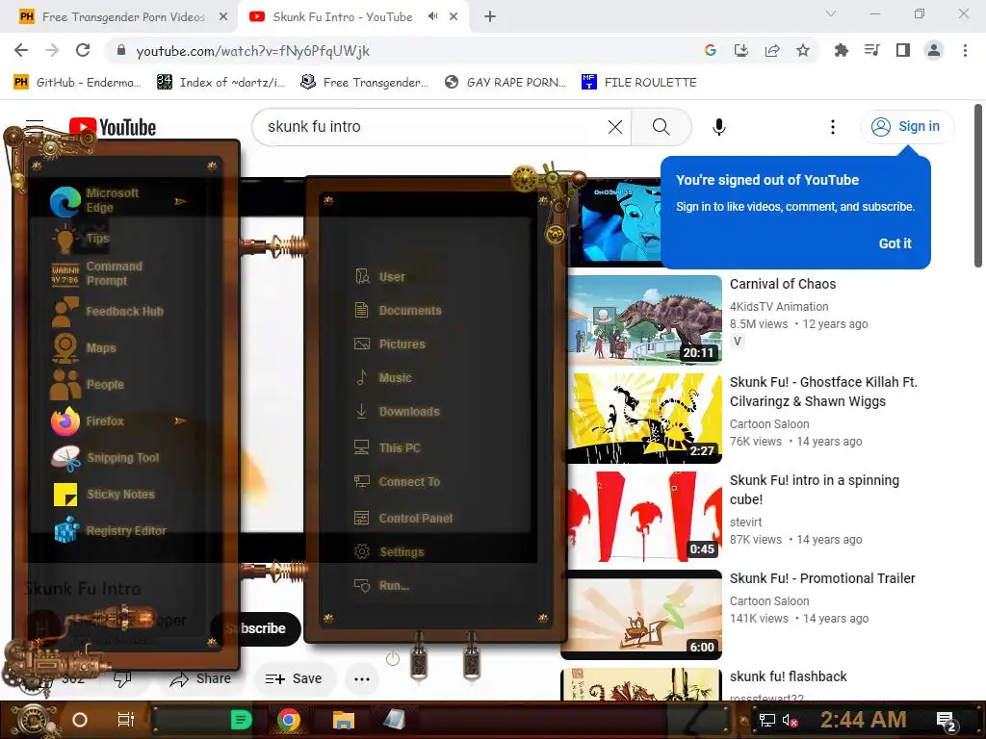Open Chrome Extensions puzzle icon

(x=841, y=50)
